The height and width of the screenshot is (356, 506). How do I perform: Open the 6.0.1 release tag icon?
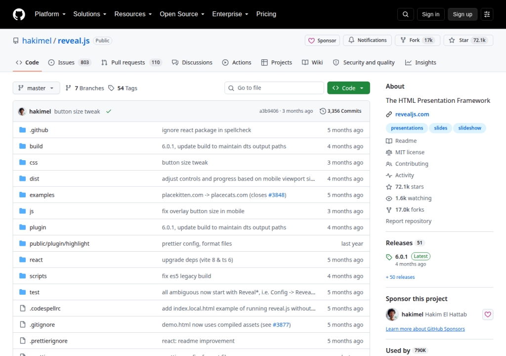point(389,257)
